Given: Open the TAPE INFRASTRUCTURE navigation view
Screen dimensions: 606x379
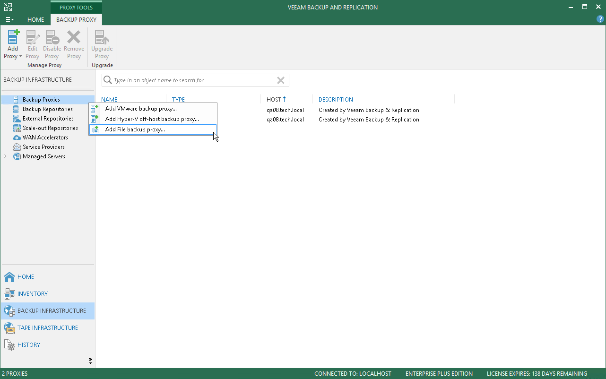Looking at the screenshot, I should (47, 328).
